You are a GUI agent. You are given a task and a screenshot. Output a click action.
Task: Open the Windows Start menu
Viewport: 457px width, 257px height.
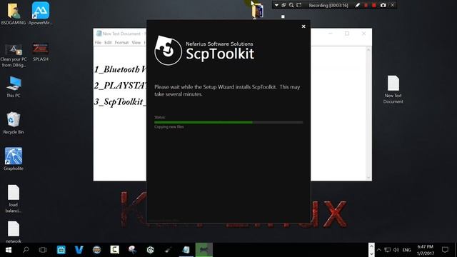coord(8,250)
